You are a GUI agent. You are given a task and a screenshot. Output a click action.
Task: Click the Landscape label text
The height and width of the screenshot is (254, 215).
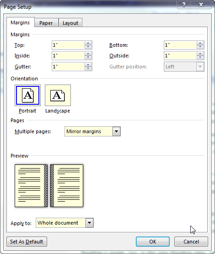[x=58, y=111]
